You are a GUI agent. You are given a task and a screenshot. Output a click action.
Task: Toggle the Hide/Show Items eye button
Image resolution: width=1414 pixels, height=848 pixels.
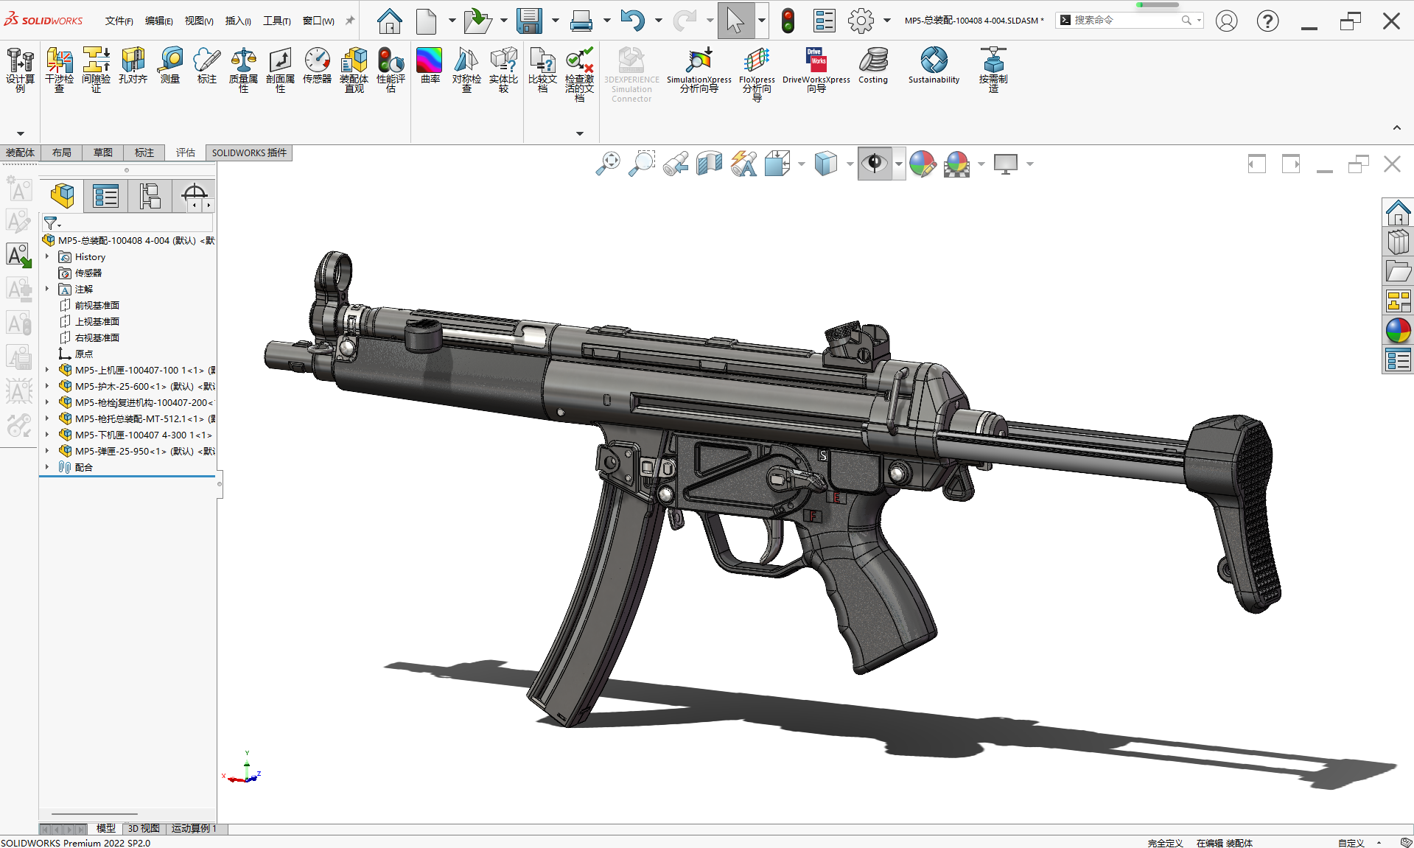click(875, 164)
